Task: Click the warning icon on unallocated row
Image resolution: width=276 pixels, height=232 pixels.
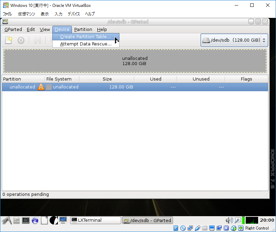Action: click(41, 87)
